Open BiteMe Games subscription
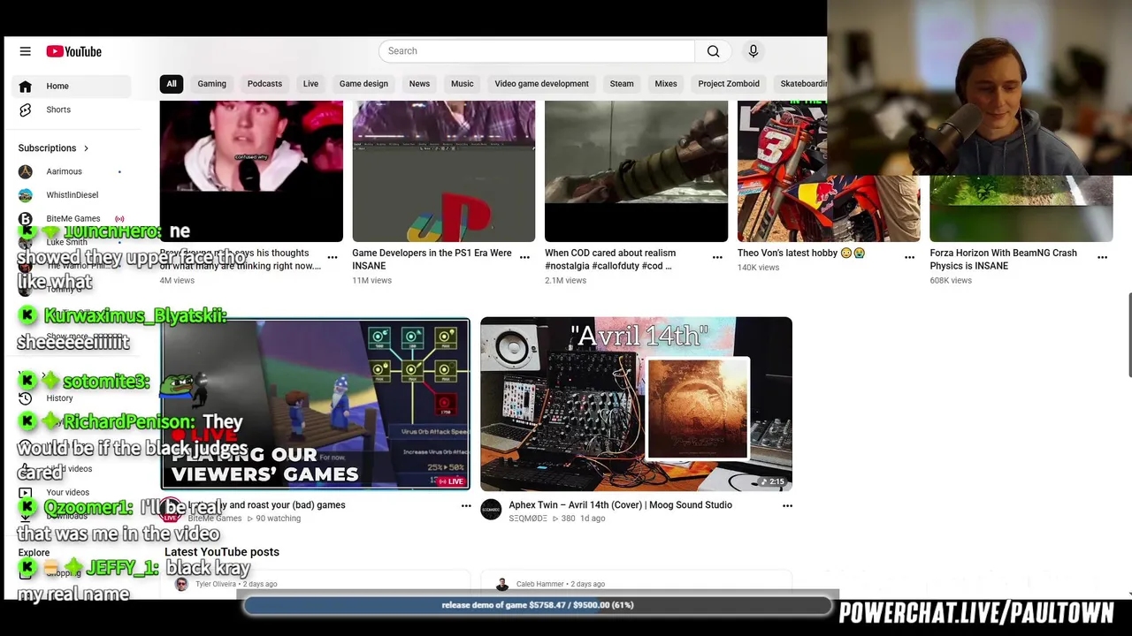This screenshot has width=1132, height=636. tap(71, 218)
